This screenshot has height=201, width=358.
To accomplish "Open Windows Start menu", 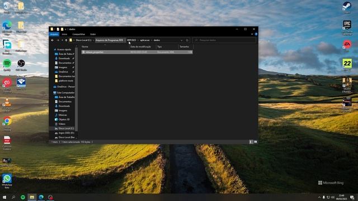I will 4,197.
